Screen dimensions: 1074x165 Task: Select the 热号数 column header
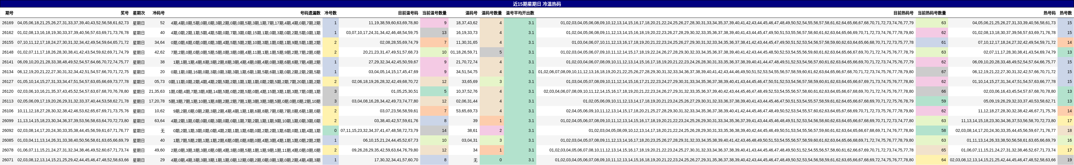1065,13
